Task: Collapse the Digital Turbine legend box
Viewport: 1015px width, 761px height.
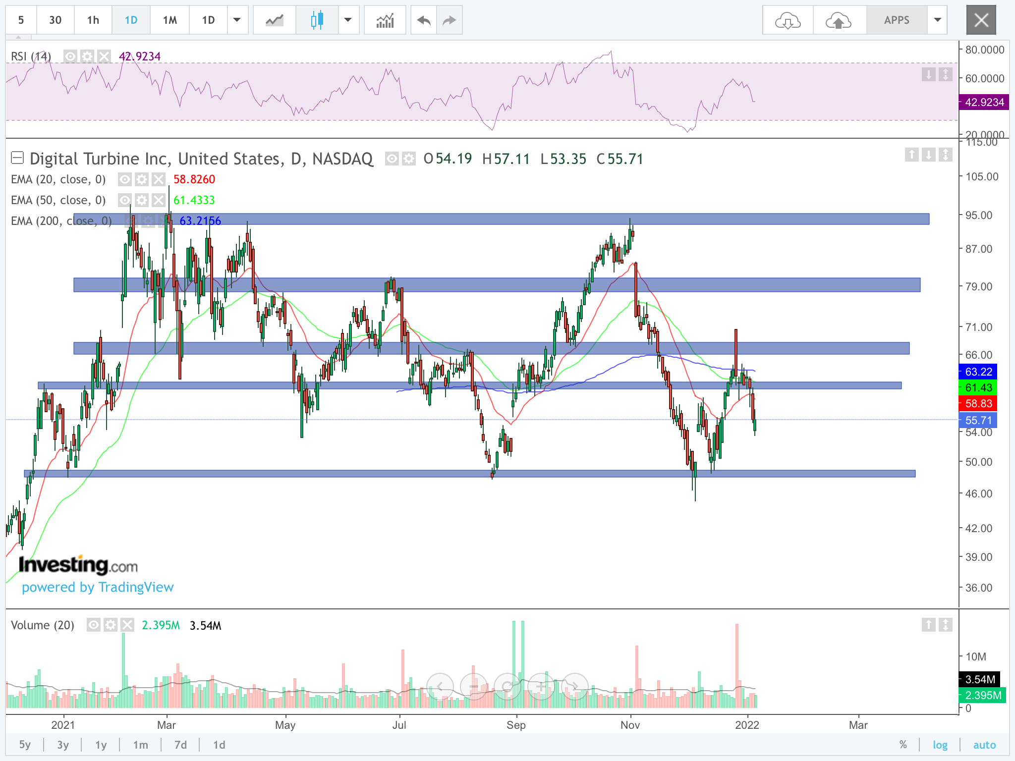Action: tap(17, 158)
